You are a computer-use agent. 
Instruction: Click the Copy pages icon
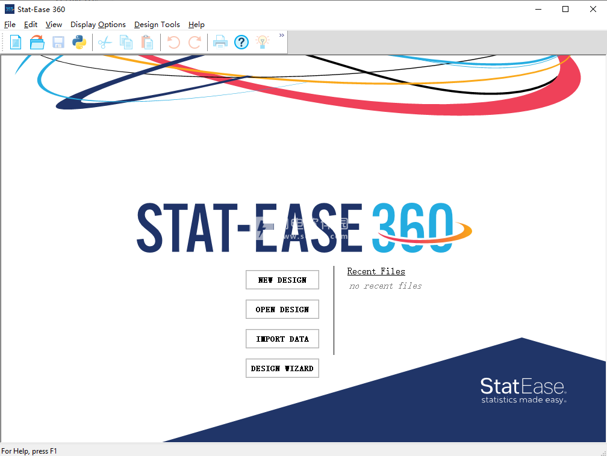point(126,42)
